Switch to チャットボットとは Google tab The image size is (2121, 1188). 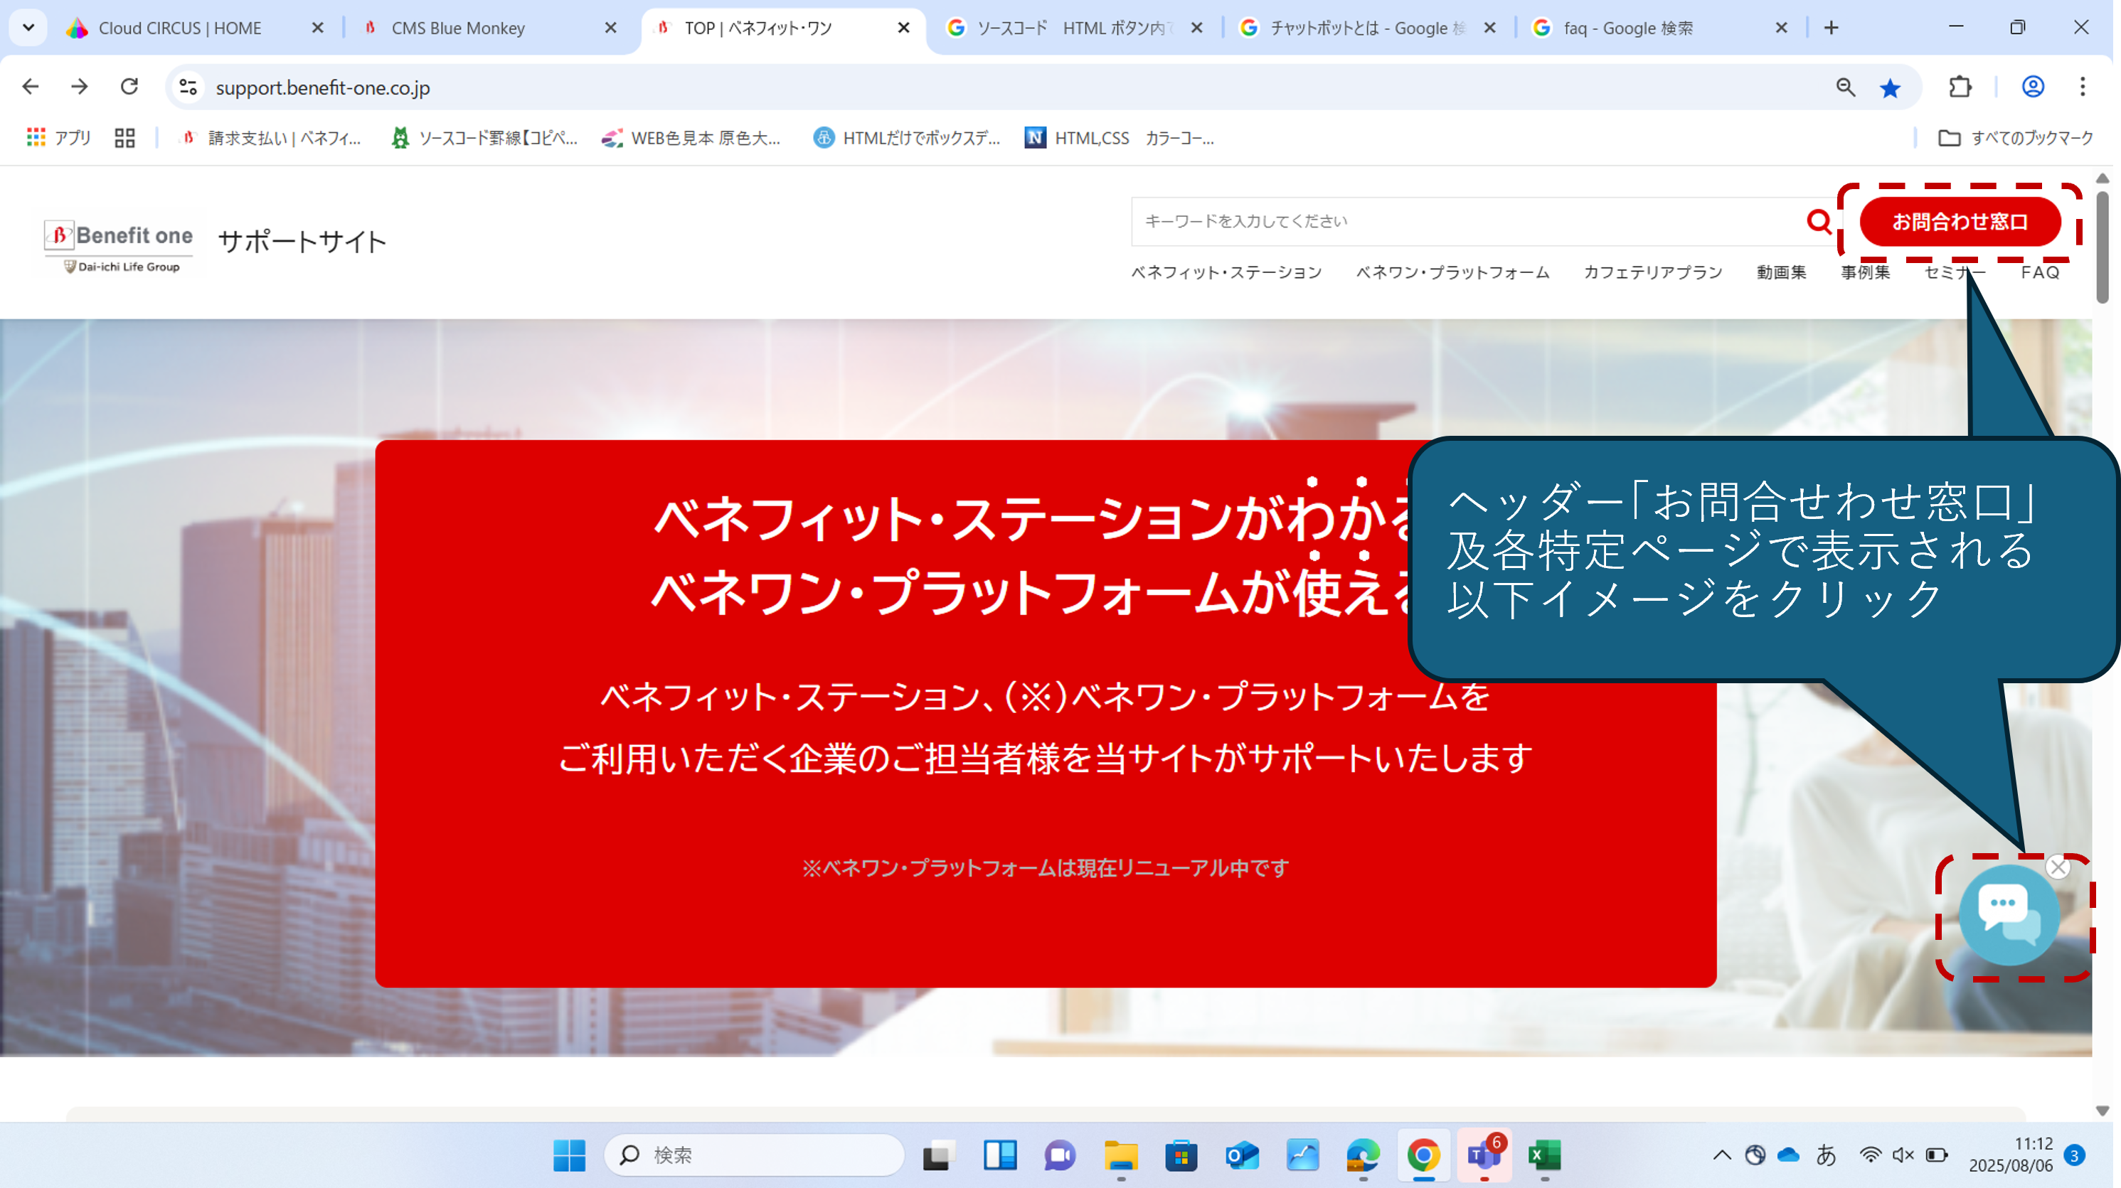pos(1368,28)
